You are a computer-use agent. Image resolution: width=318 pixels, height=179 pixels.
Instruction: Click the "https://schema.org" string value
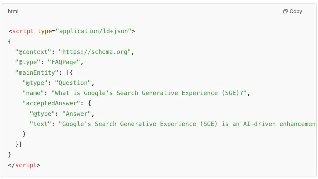point(95,52)
